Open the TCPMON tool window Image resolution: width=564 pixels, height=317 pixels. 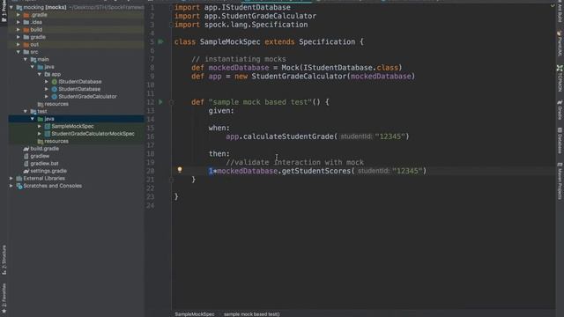point(560,77)
